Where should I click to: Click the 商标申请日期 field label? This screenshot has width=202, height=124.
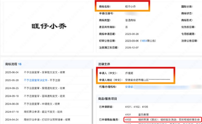click(x=107, y=34)
